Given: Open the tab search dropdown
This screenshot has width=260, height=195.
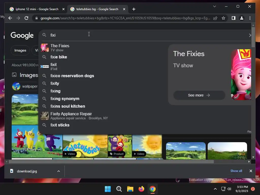Looking at the screenshot, I should (x=214, y=6).
